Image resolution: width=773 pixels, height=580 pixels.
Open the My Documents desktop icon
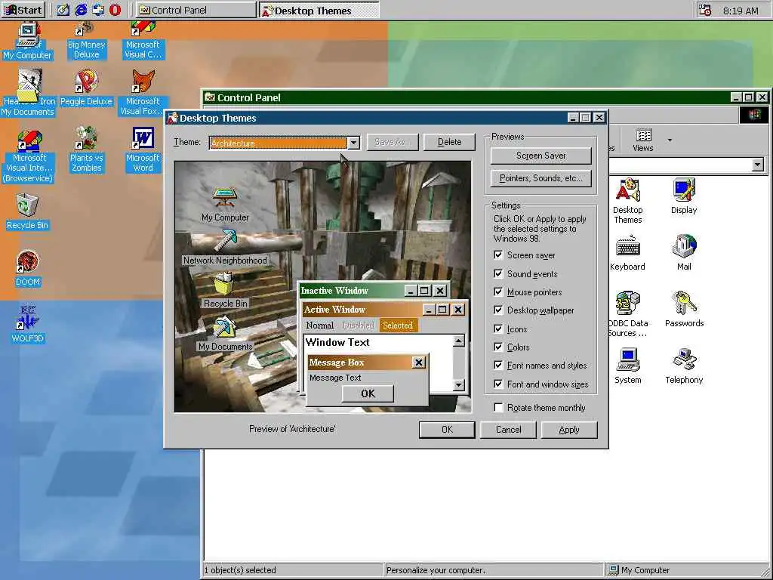pyautogui.click(x=28, y=94)
